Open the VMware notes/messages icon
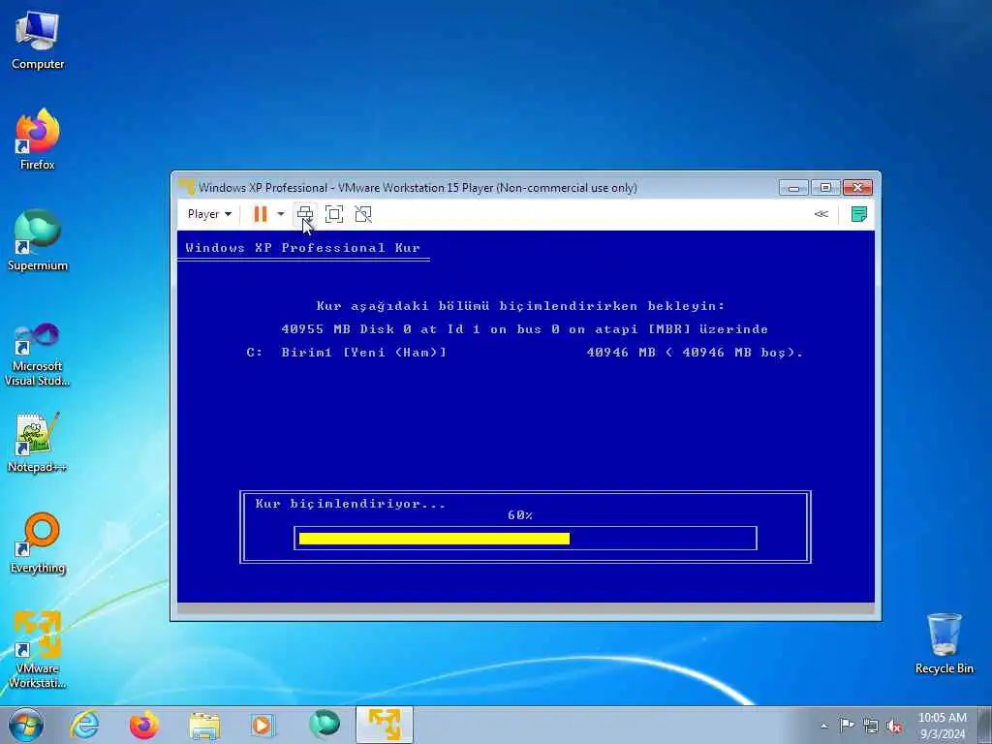This screenshot has height=744, width=992. coord(858,214)
